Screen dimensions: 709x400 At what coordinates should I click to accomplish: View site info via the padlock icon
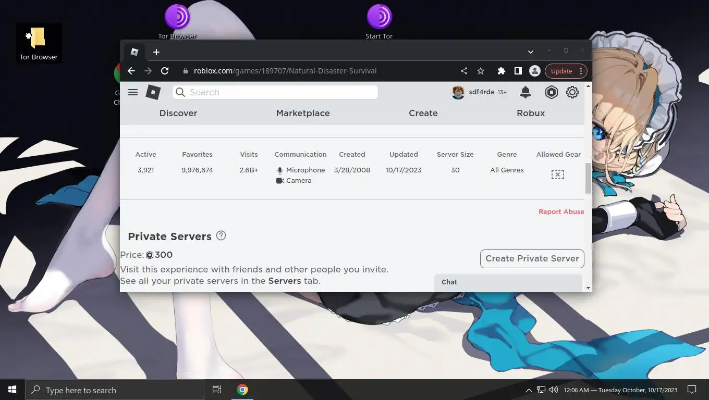click(x=185, y=71)
